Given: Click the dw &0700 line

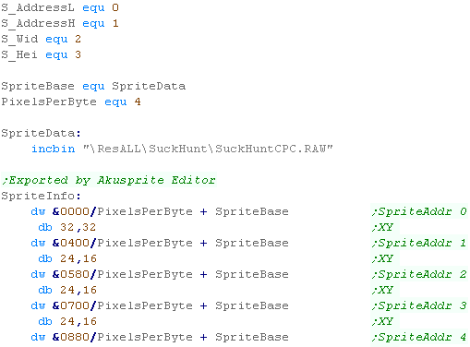Looking at the screenshot, I should click(x=160, y=305).
